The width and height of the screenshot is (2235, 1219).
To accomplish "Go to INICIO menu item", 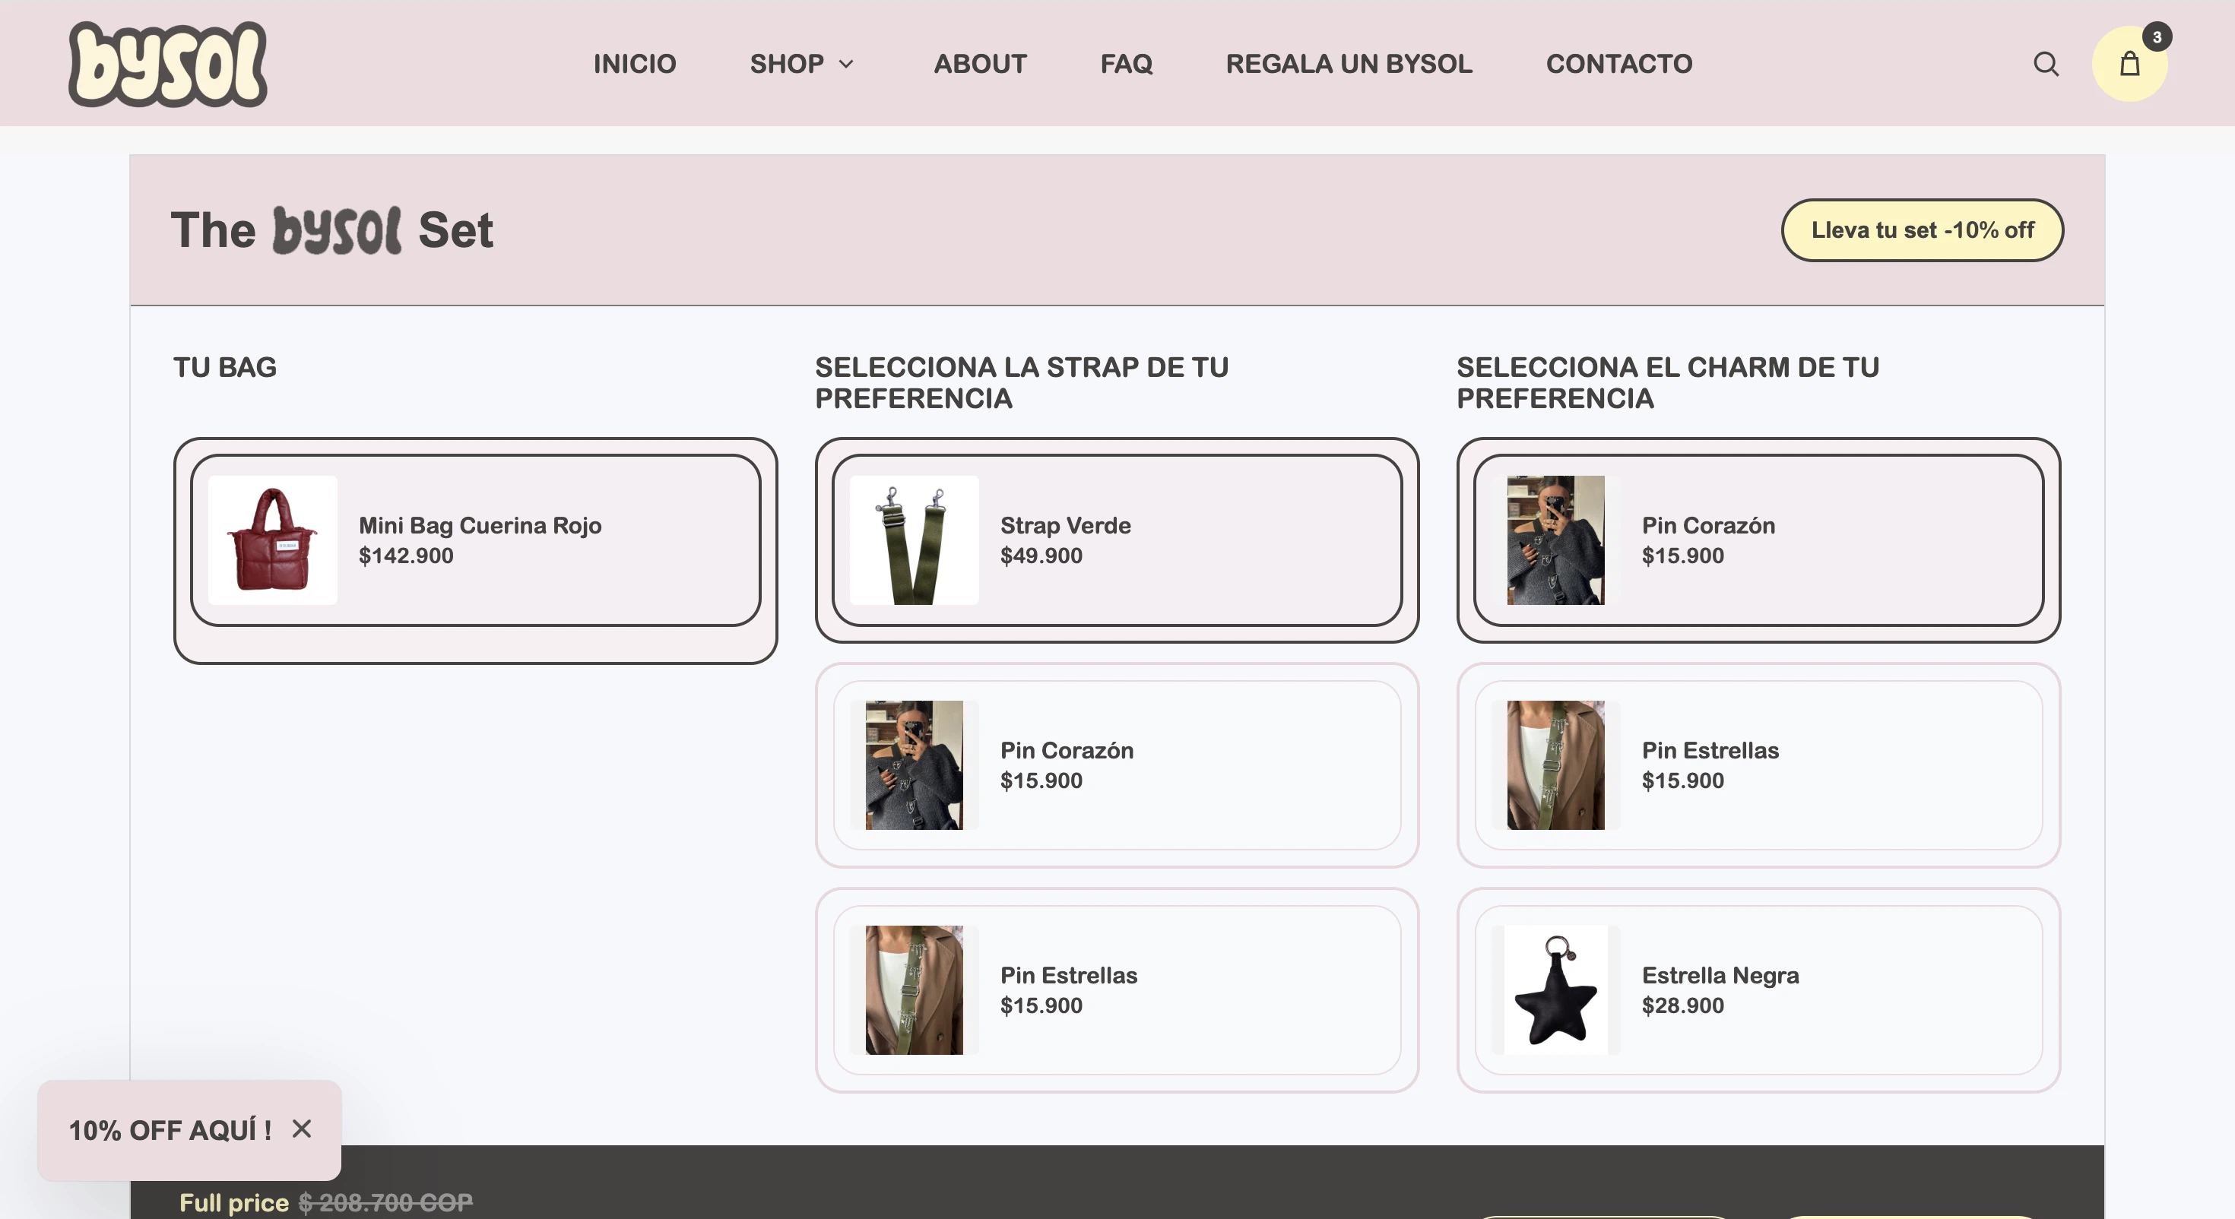I will 634,64.
